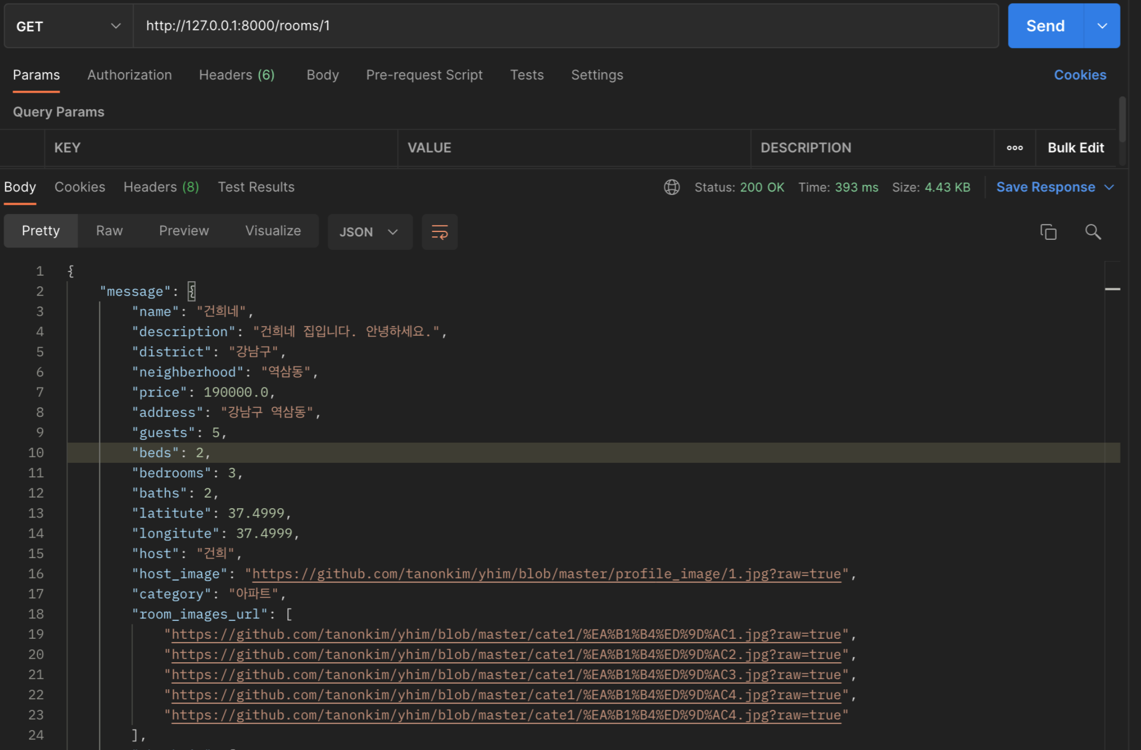Expand the Save Response dropdown
This screenshot has height=750, width=1141.
[1110, 187]
